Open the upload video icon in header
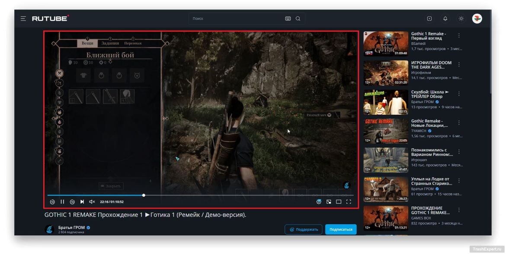The image size is (506, 254). (x=429, y=19)
